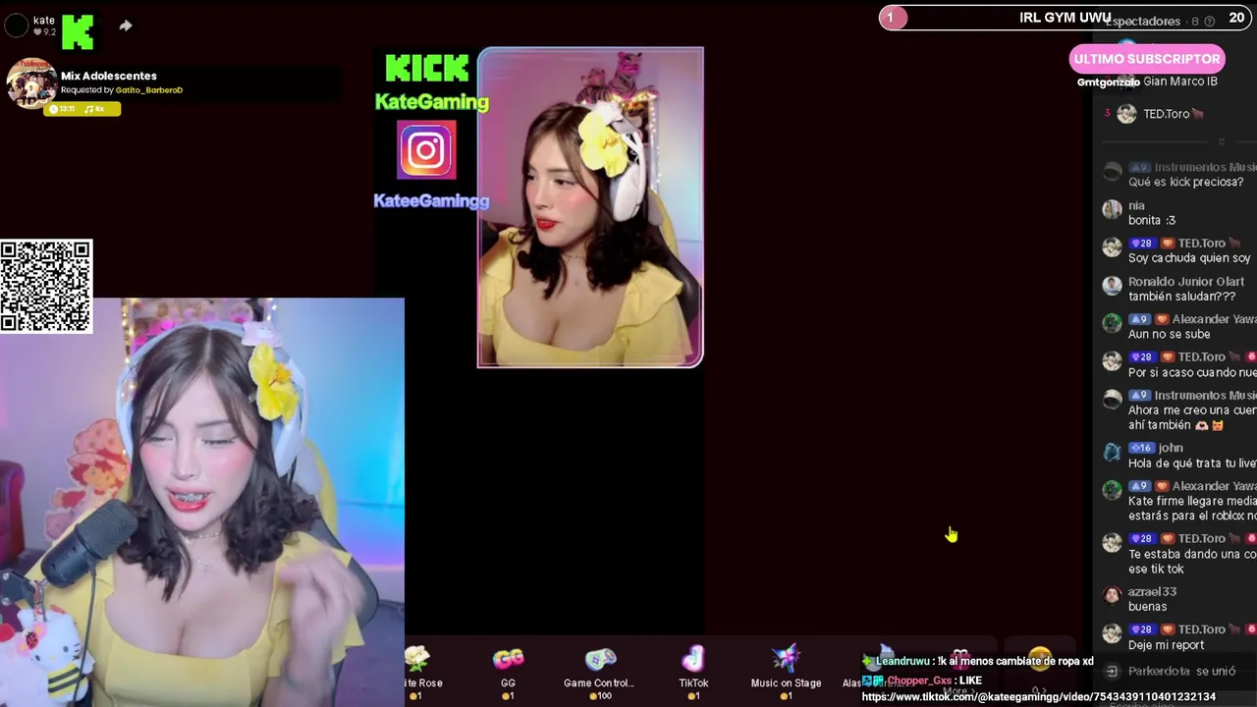Screen dimensions: 1257x707
Task: Click the QR code image
Action: (x=46, y=286)
